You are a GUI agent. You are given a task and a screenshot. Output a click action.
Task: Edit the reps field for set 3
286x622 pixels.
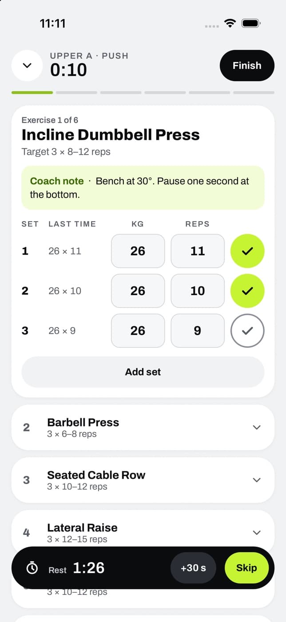[x=198, y=331]
